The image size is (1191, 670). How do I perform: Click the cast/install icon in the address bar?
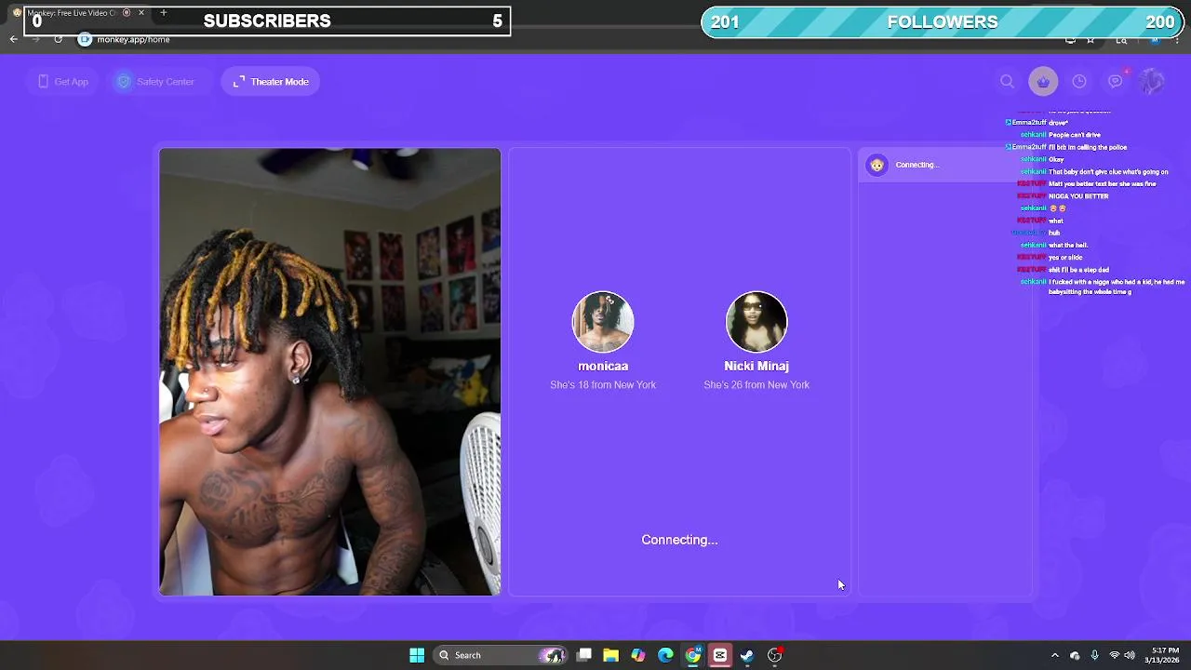(1070, 40)
